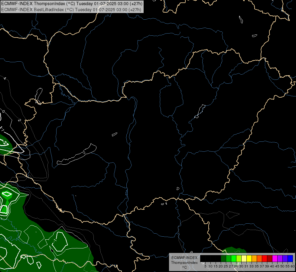The image size is (296, 272).
Task: Select the yellow 31-33 legend swatch
Action: coord(249,258)
